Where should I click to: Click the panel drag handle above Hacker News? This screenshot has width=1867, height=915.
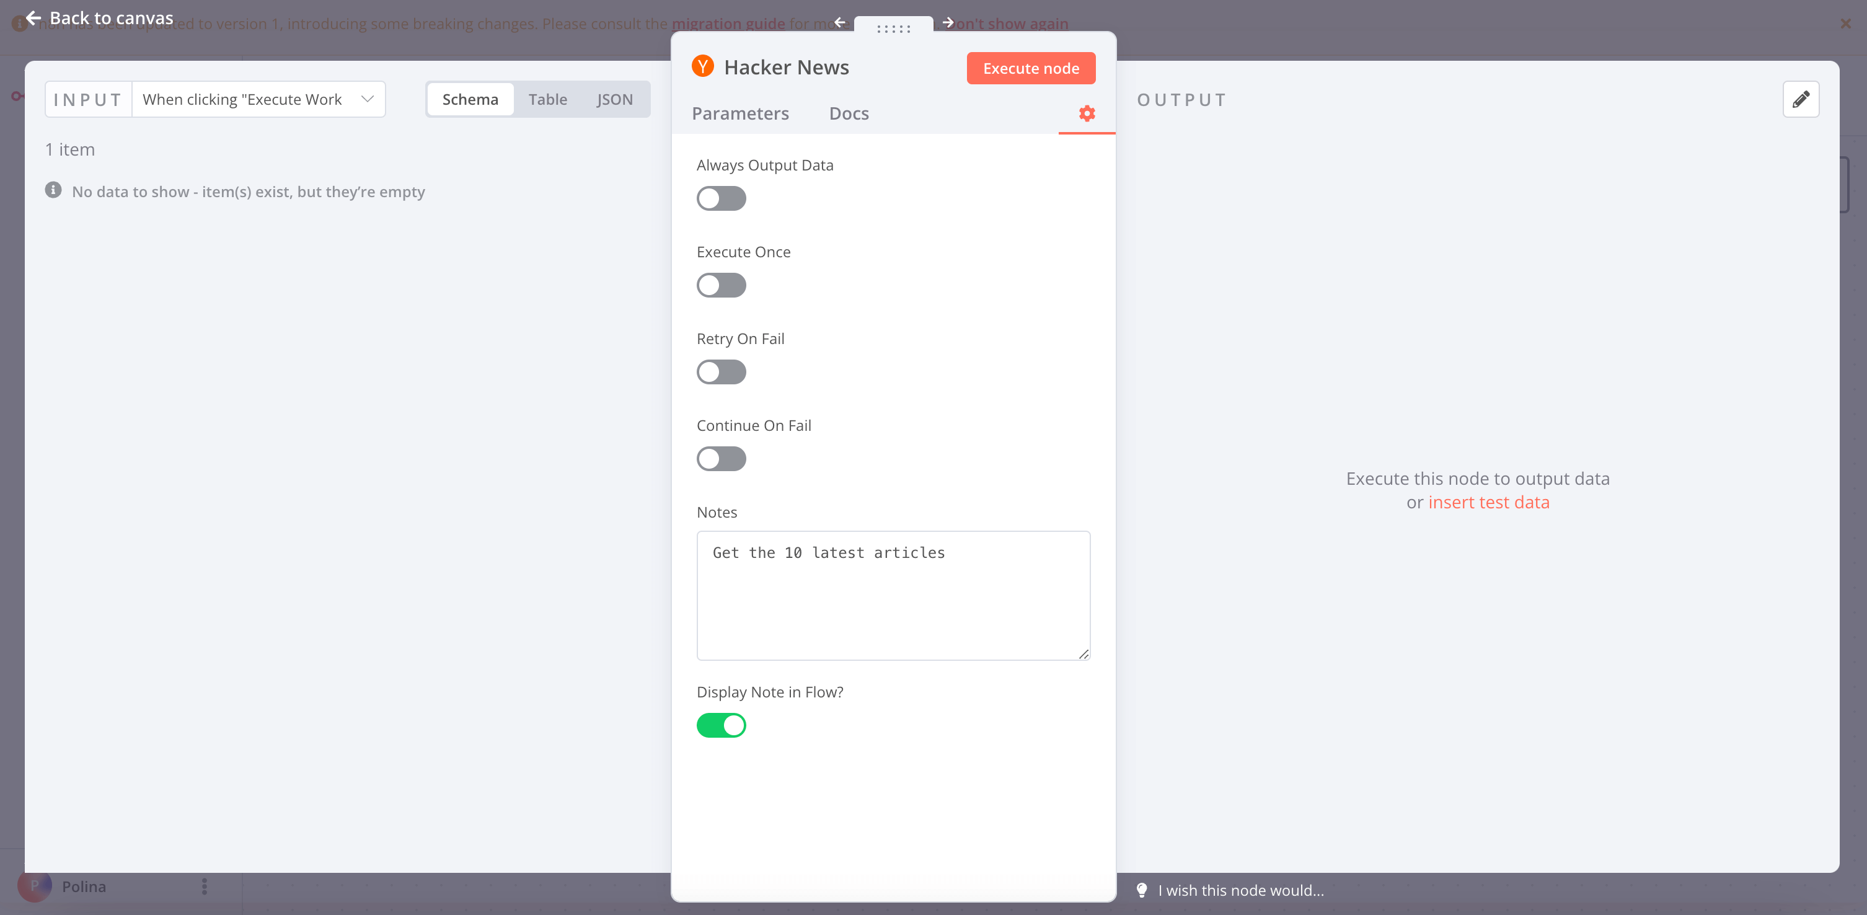(894, 30)
